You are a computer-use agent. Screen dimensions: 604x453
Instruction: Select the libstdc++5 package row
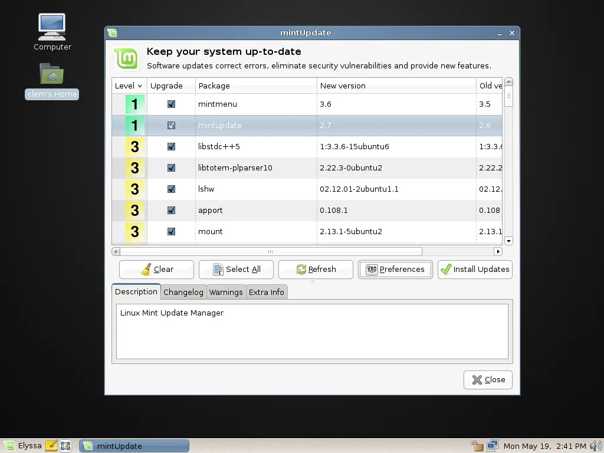coord(307,146)
